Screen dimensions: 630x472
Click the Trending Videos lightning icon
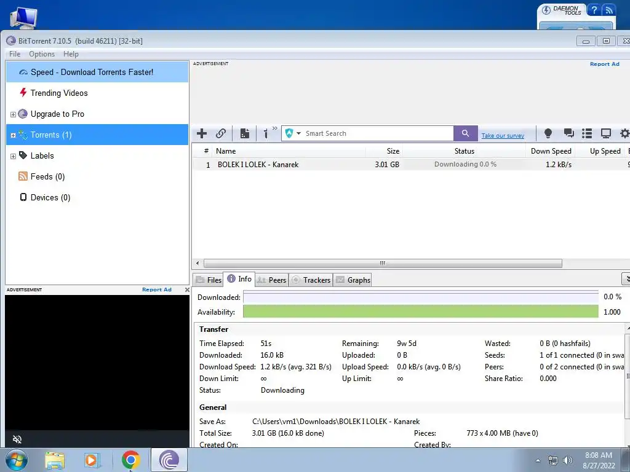coord(23,93)
